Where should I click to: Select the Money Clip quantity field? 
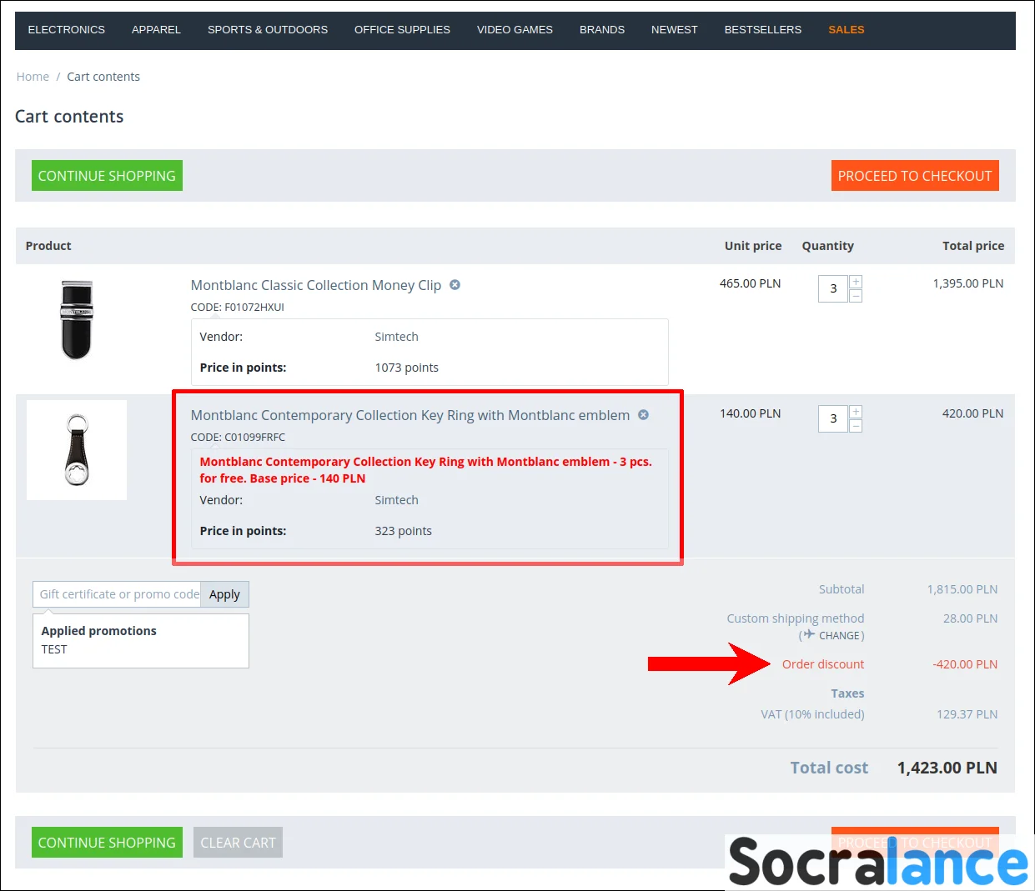tap(833, 288)
